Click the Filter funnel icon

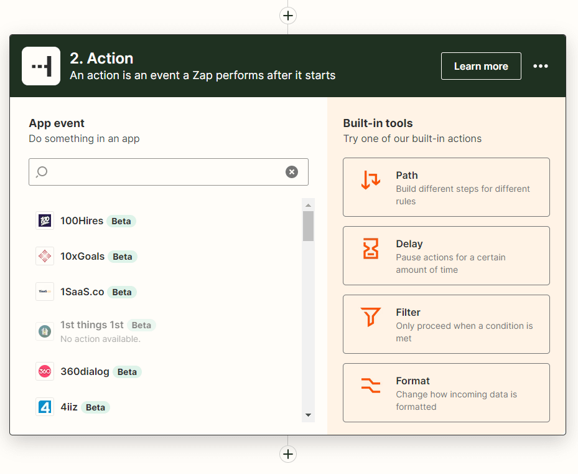371,317
